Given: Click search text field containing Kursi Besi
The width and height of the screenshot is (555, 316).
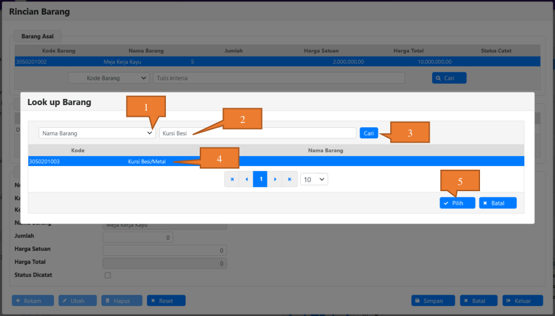Looking at the screenshot, I should coord(257,133).
